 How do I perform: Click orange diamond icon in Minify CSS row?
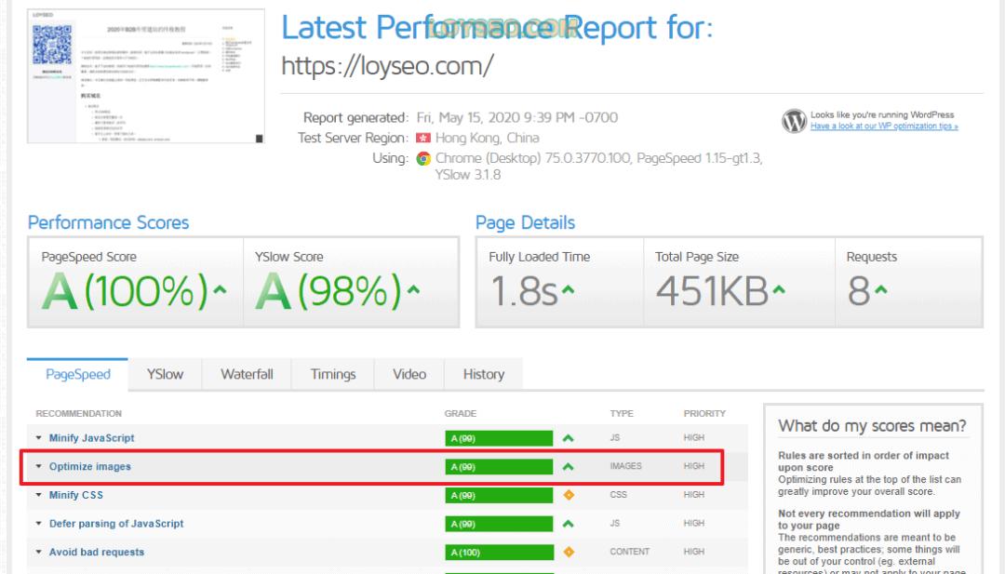[x=569, y=495]
